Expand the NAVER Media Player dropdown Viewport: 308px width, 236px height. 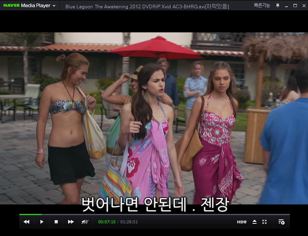pos(54,6)
